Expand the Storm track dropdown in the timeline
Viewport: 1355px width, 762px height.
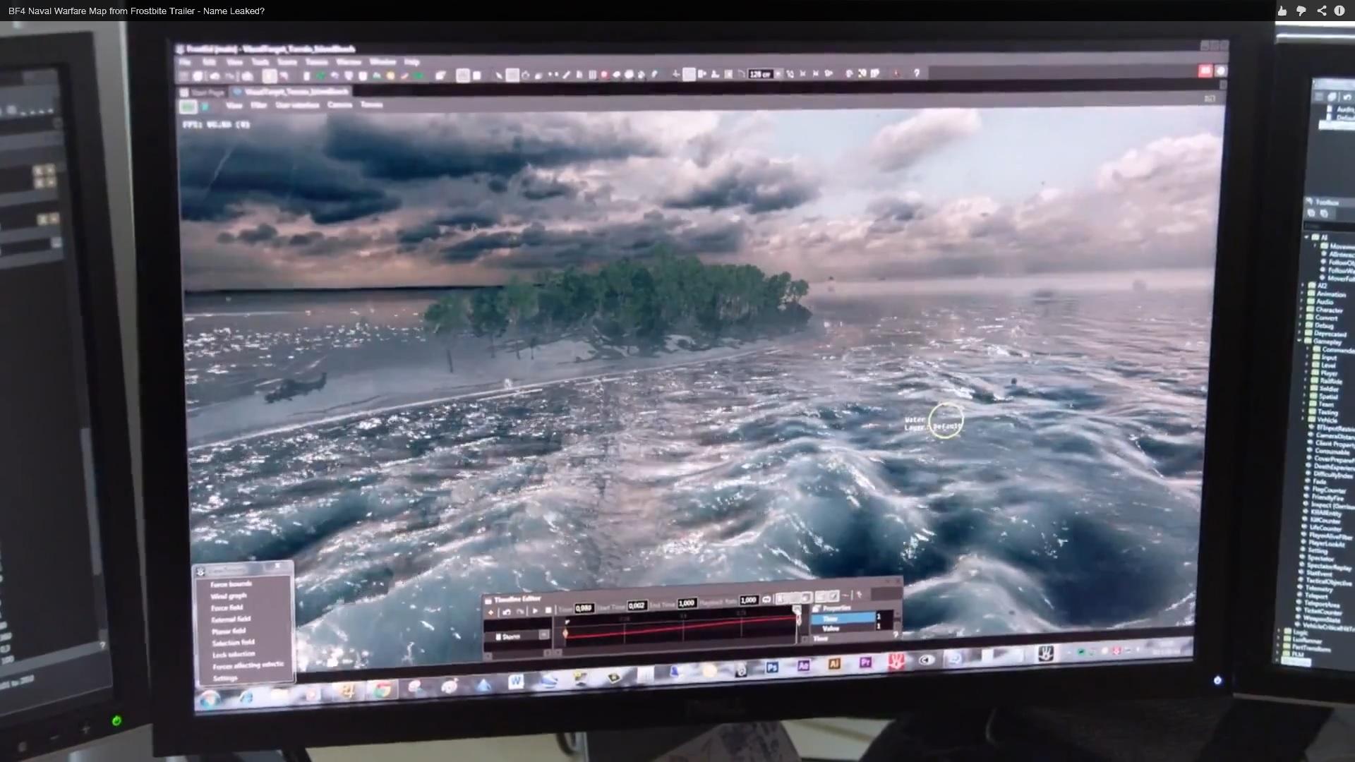click(x=543, y=635)
